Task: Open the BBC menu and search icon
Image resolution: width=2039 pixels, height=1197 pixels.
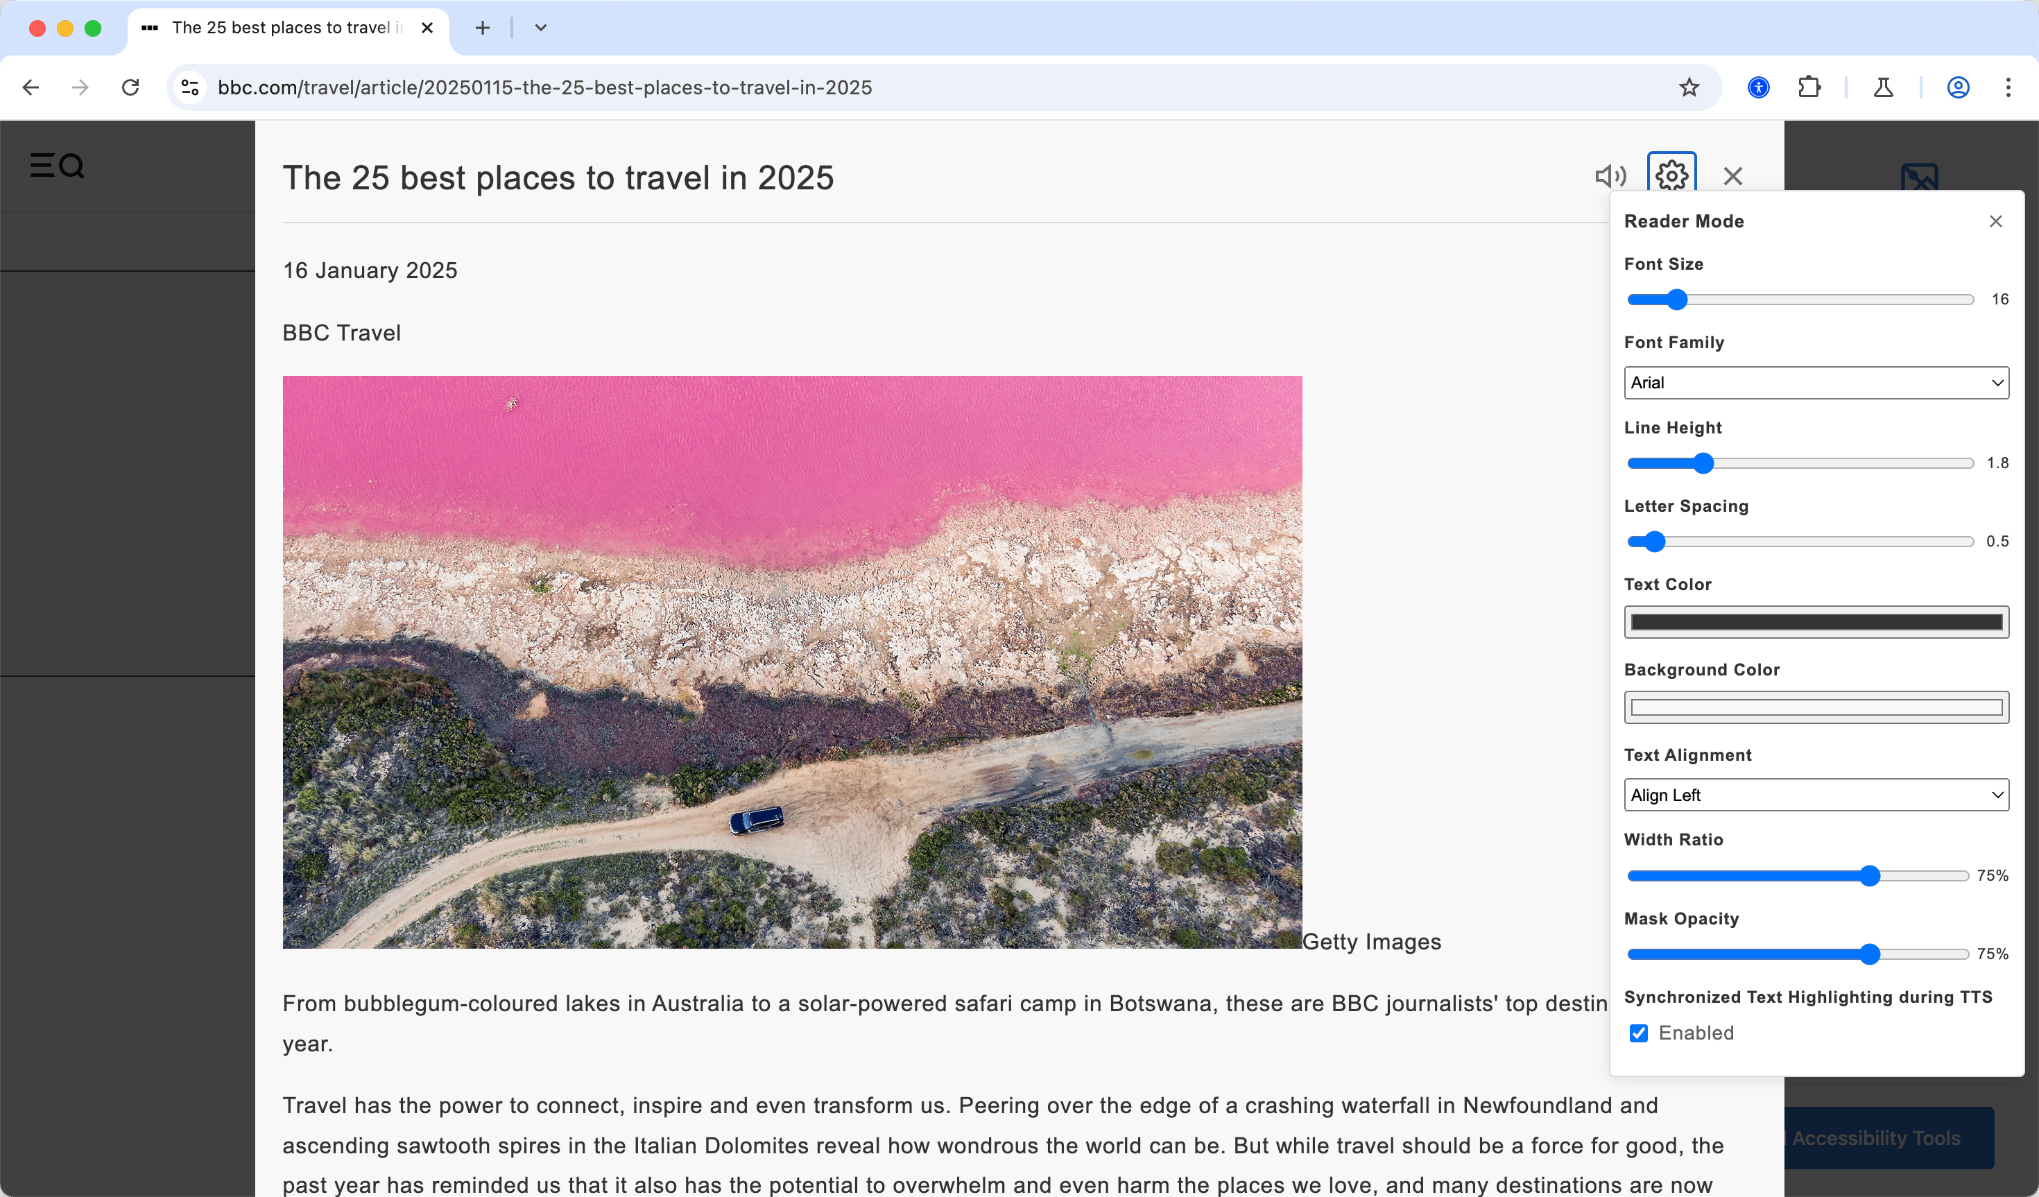Action: (x=57, y=166)
